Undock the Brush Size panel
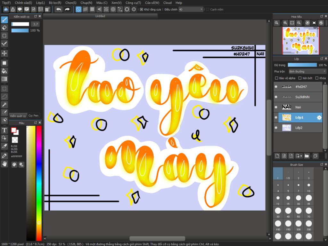This screenshot has width=328, height=246. (x=322, y=164)
